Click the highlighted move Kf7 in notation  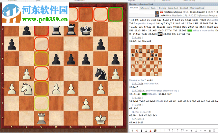(160, 34)
